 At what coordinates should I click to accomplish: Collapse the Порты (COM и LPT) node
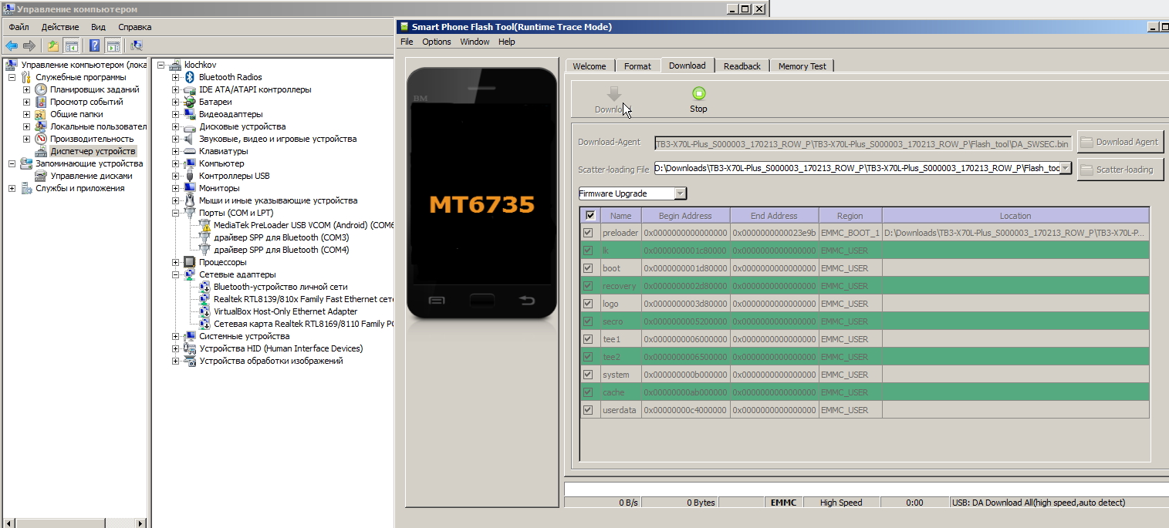tap(176, 213)
